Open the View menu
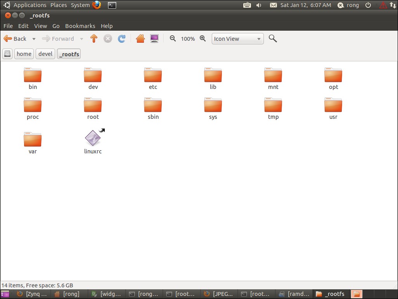398x299 pixels. tap(41, 26)
